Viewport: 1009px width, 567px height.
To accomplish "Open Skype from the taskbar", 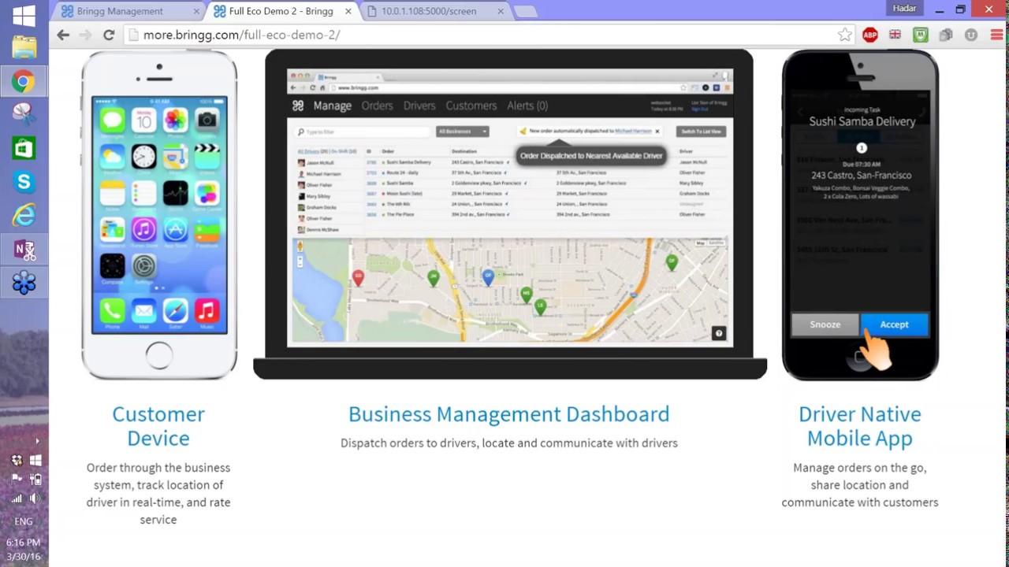I will (x=24, y=182).
